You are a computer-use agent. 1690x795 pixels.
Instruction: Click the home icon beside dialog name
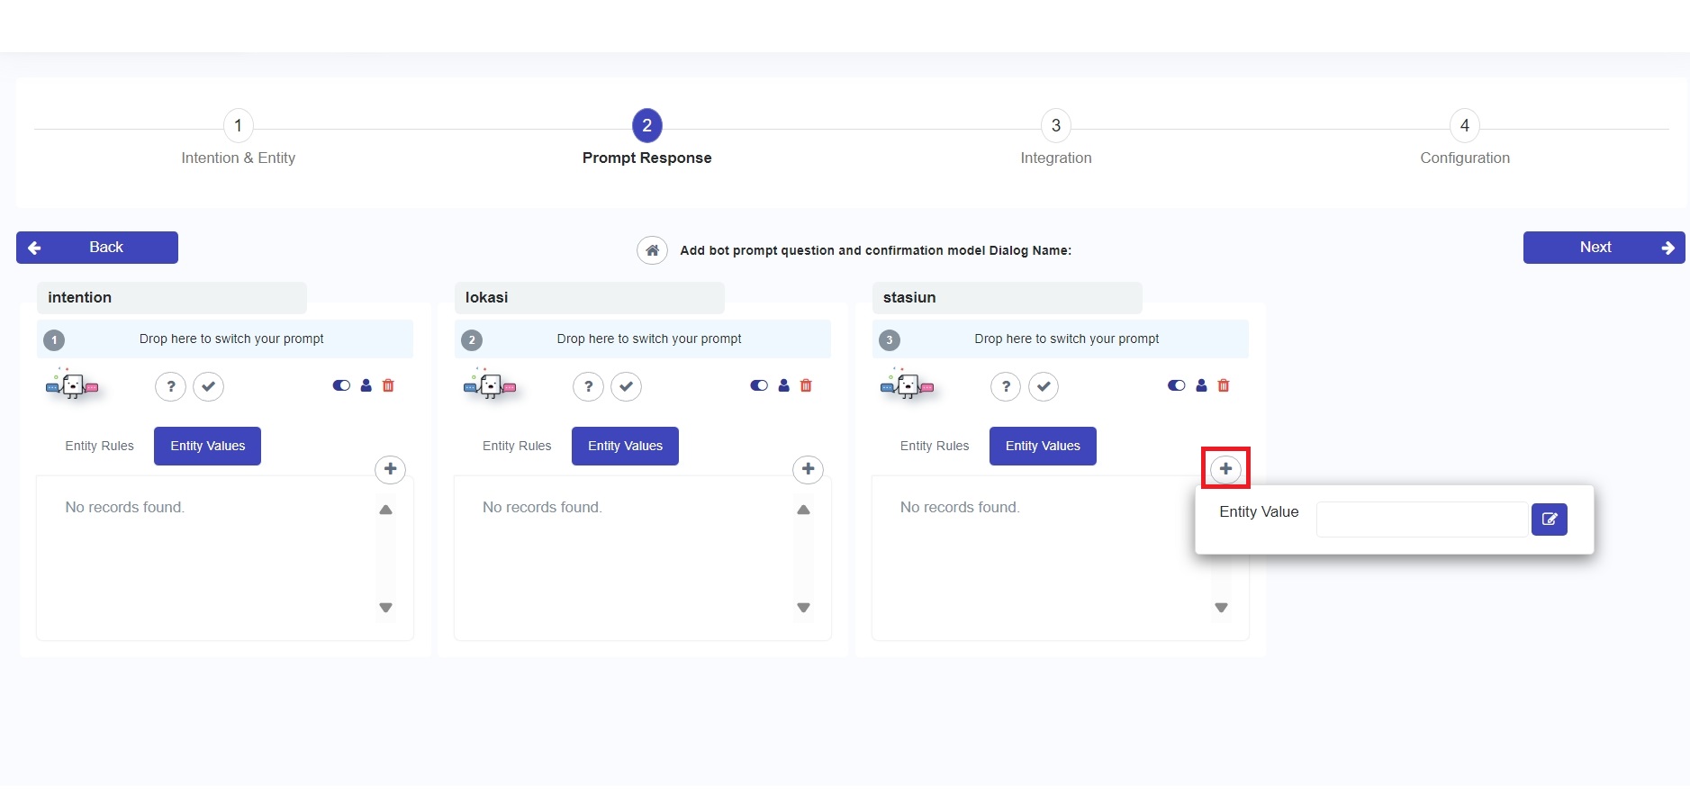(652, 250)
